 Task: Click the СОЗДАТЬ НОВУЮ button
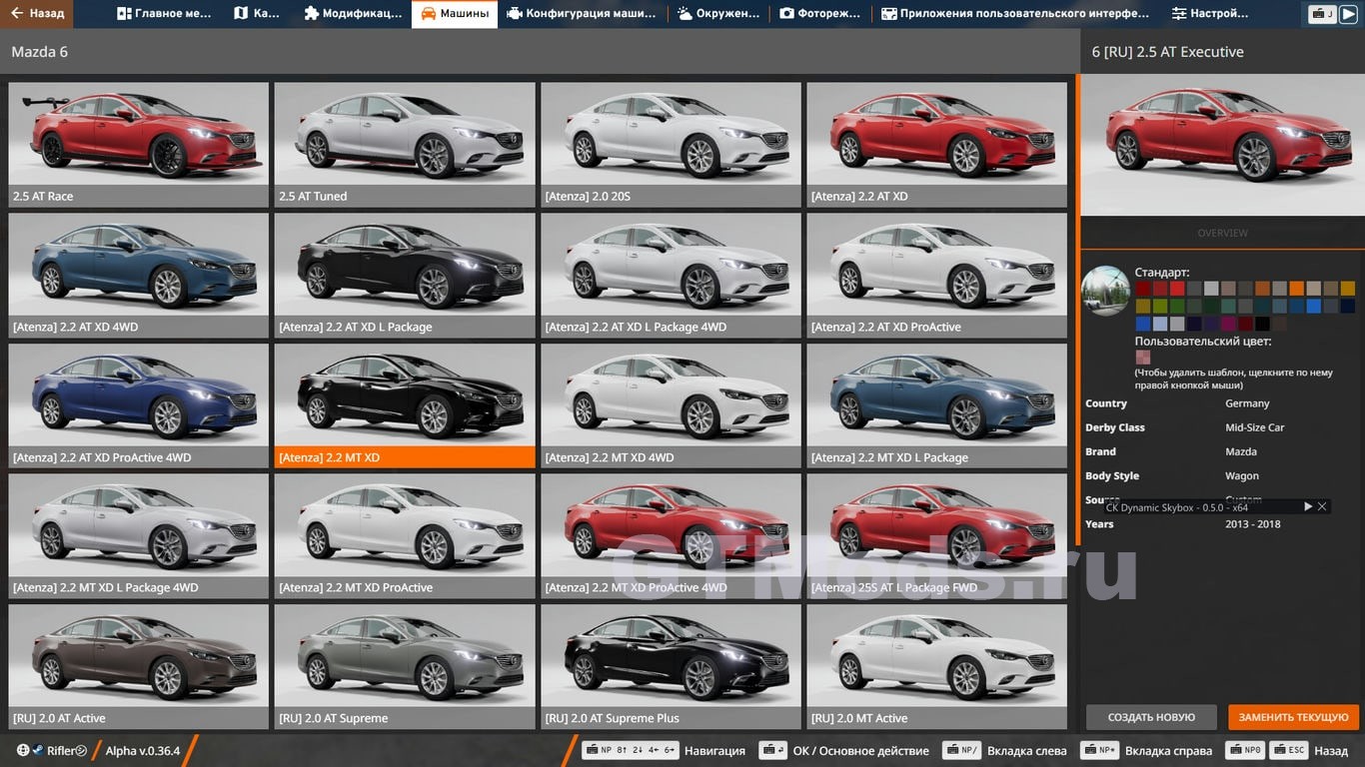1151,717
